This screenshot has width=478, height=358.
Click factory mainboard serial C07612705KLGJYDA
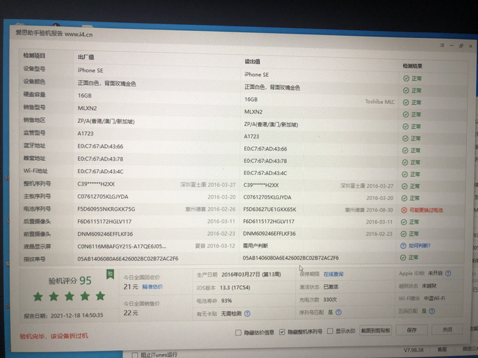(102, 197)
